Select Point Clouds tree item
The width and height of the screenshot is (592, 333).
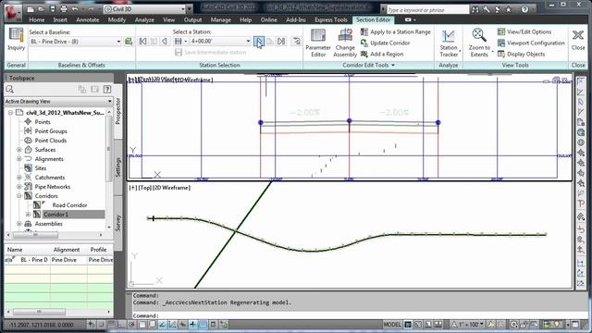pos(51,141)
